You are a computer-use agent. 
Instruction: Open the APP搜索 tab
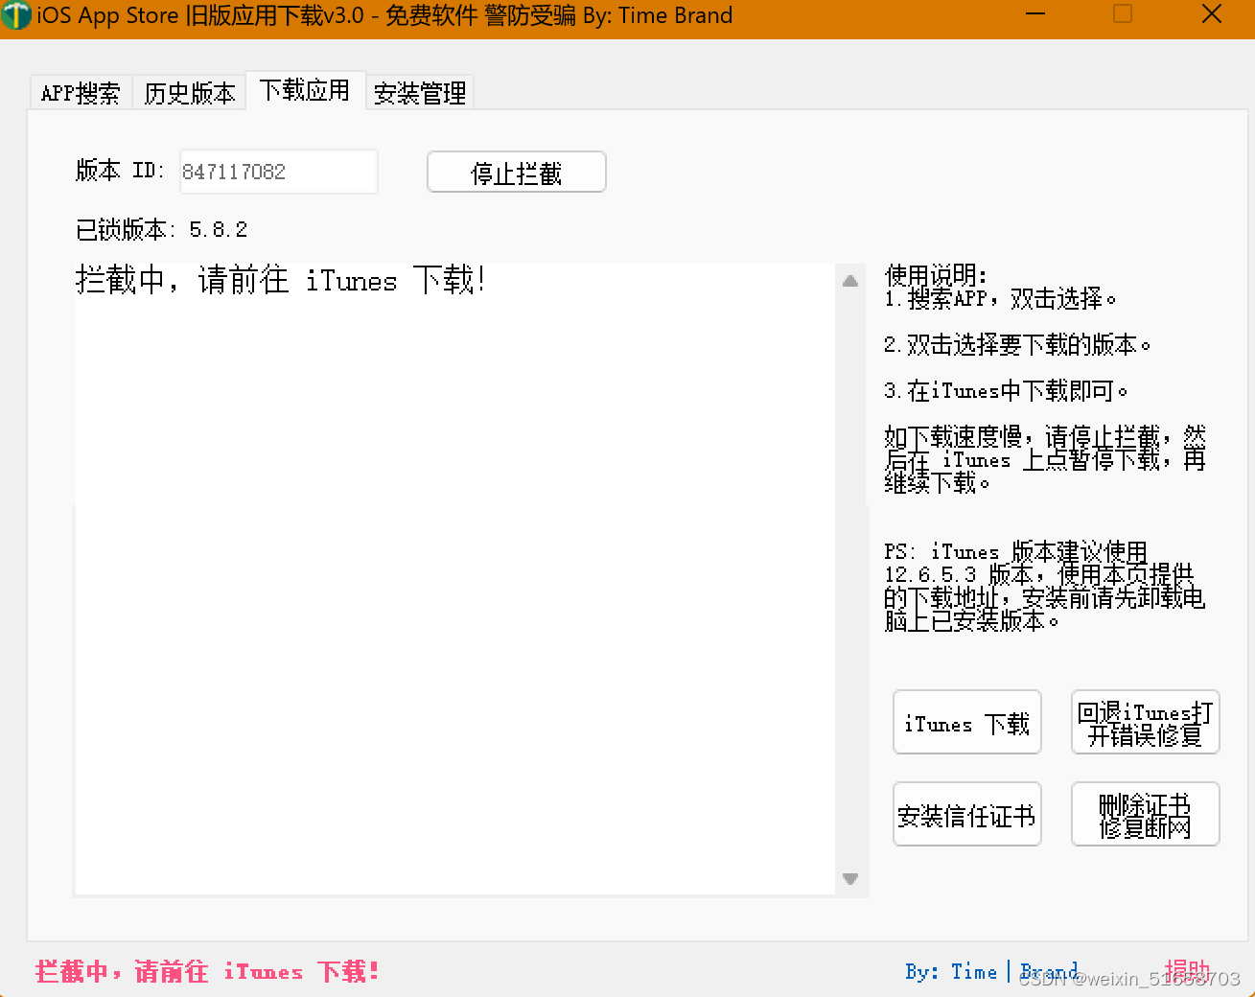pyautogui.click(x=81, y=93)
